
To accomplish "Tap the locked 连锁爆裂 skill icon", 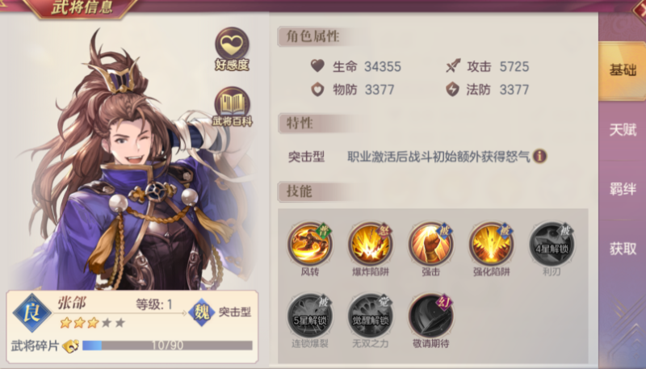I will [x=310, y=317].
